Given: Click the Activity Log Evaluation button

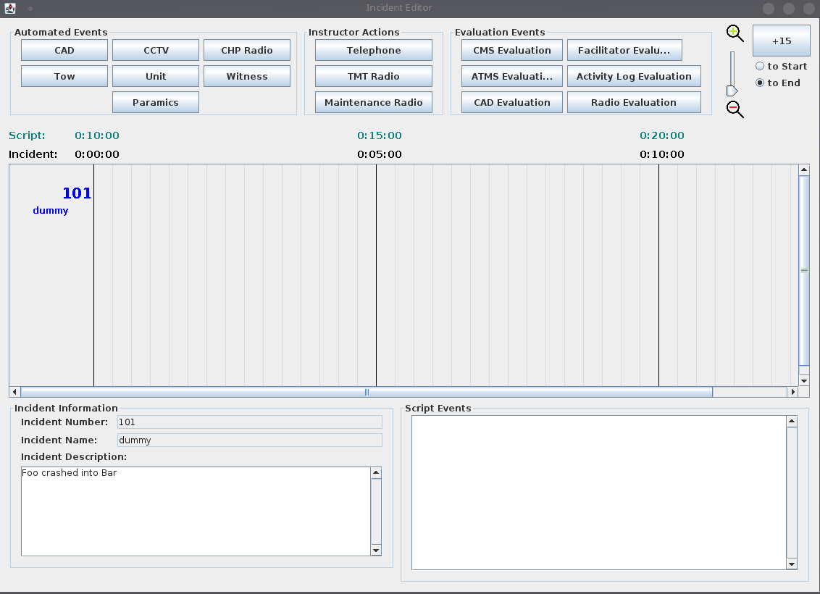Looking at the screenshot, I should pyautogui.click(x=634, y=76).
